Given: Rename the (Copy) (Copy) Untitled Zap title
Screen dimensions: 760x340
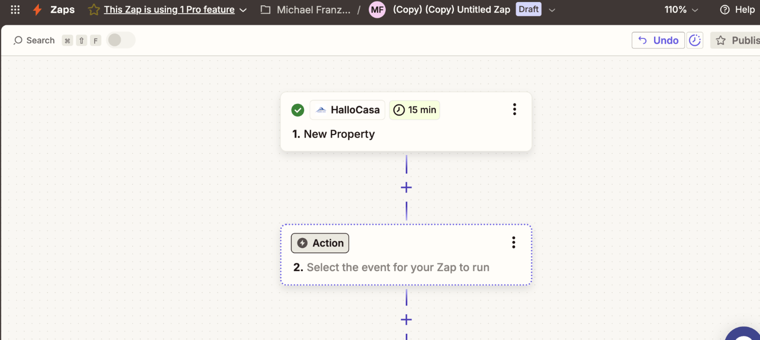Looking at the screenshot, I should coord(451,10).
